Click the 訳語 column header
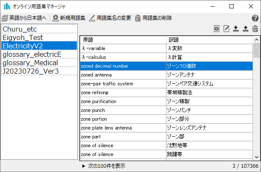 point(209,40)
